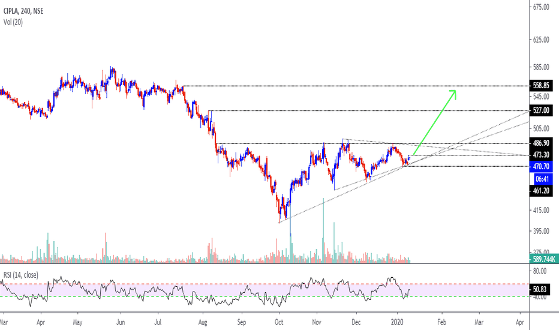Click the CIPLA, 240, NSE symbol title
The image size is (559, 330).
tap(23, 11)
